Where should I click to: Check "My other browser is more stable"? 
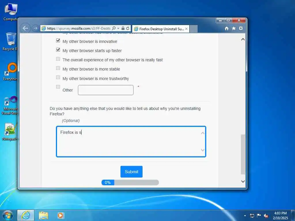pos(58,68)
